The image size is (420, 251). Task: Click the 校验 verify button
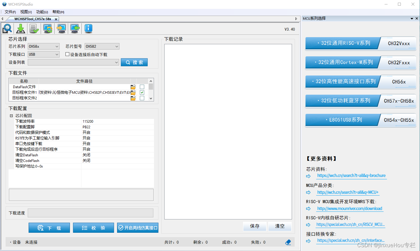coord(93,228)
